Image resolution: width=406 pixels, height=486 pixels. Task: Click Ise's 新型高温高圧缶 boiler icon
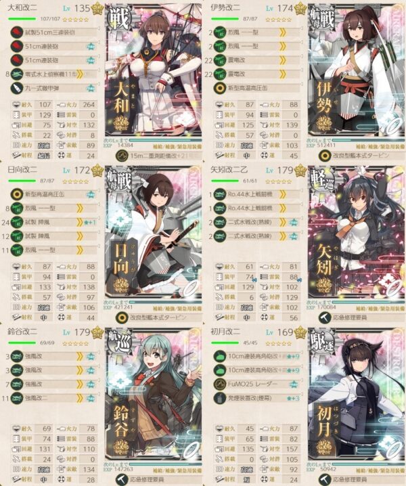pos(219,88)
